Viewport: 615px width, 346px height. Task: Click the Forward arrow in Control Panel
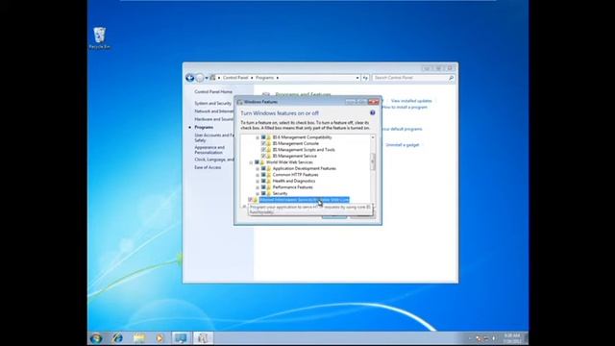pos(200,78)
